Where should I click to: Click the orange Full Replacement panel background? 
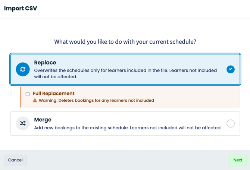tap(191, 97)
